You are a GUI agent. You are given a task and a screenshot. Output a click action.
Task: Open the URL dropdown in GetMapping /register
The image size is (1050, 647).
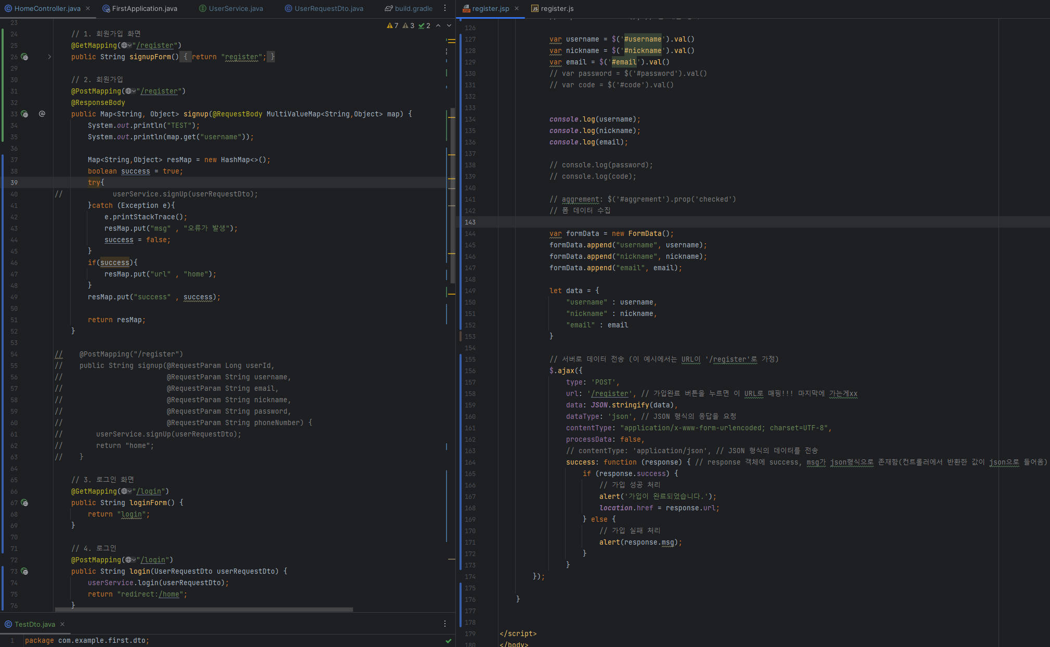127,46
